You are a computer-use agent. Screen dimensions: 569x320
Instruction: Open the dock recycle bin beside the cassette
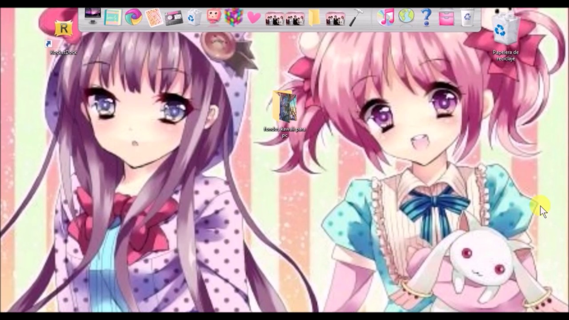click(194, 18)
